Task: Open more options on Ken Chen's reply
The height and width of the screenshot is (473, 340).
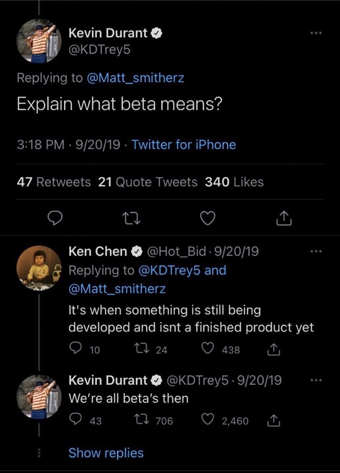Action: (316, 252)
